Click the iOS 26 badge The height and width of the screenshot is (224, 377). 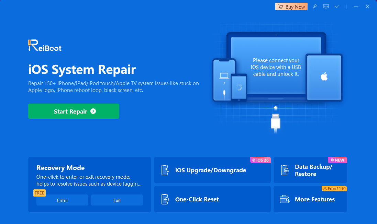point(260,160)
